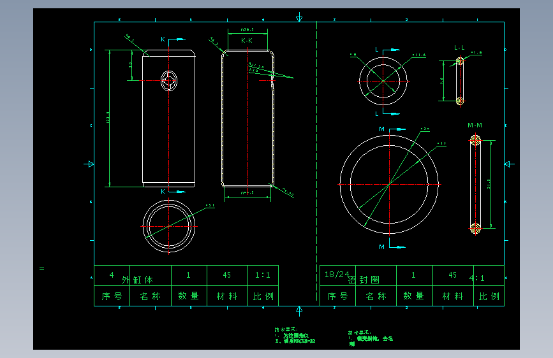Click the small port hole on the cylinder front view
Viewport: 553px width, 358px height.
(169, 81)
